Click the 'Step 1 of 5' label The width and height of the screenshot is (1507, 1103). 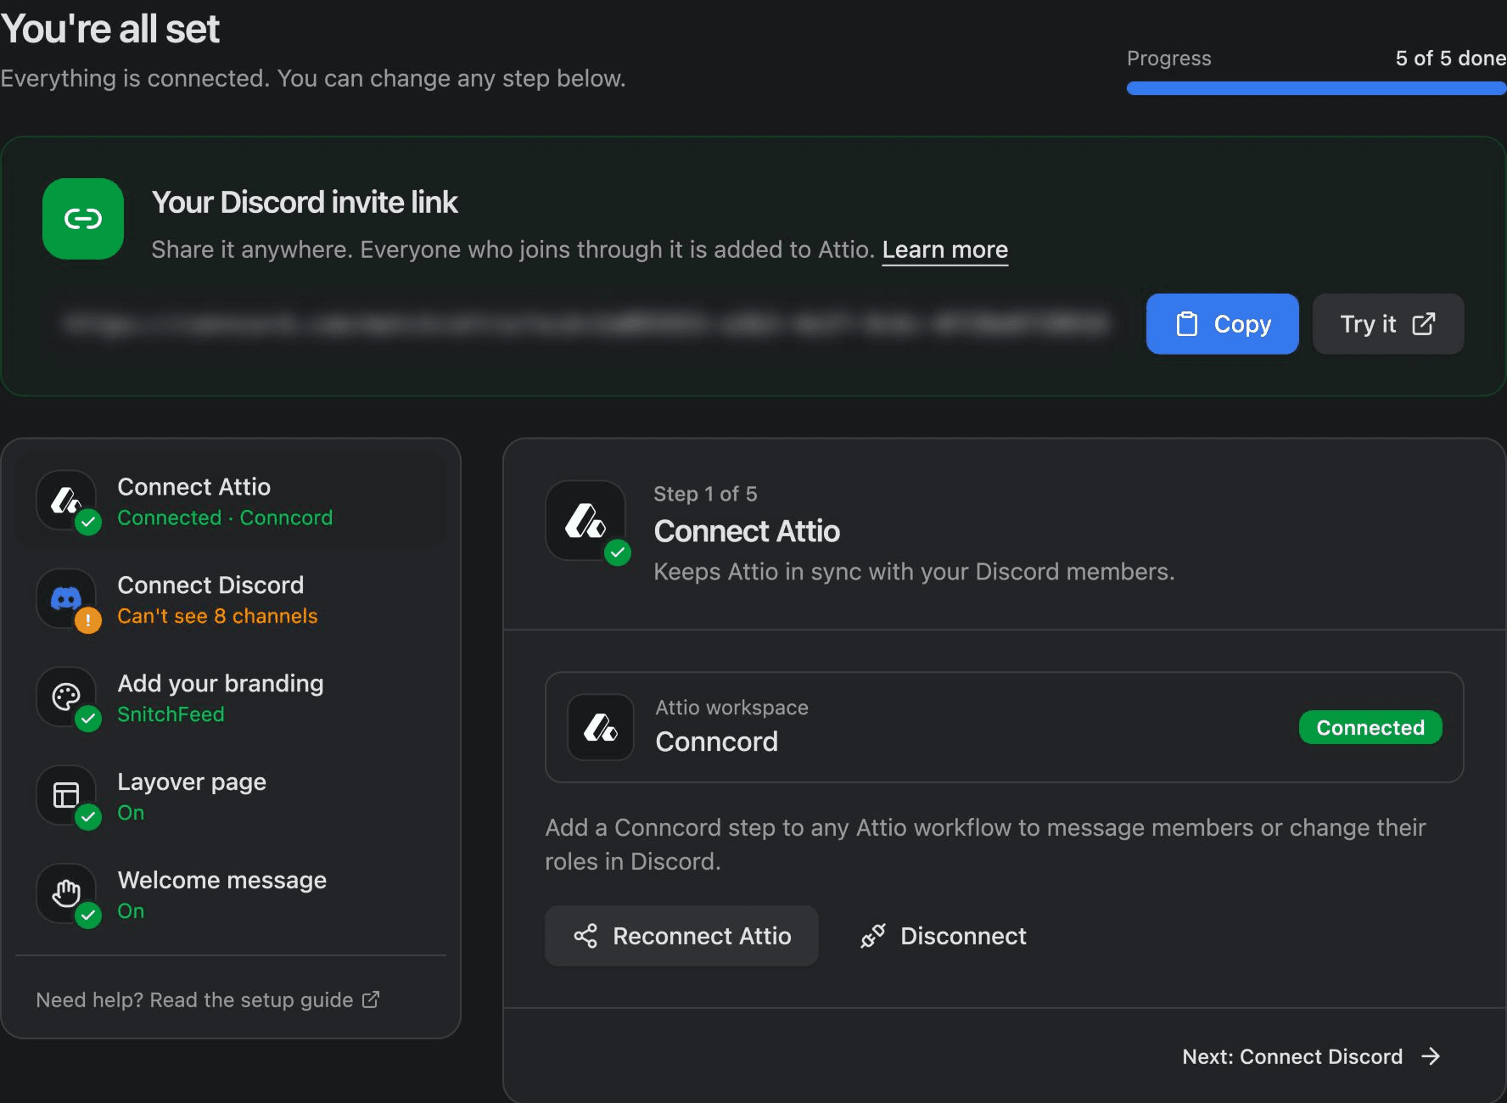pos(705,494)
